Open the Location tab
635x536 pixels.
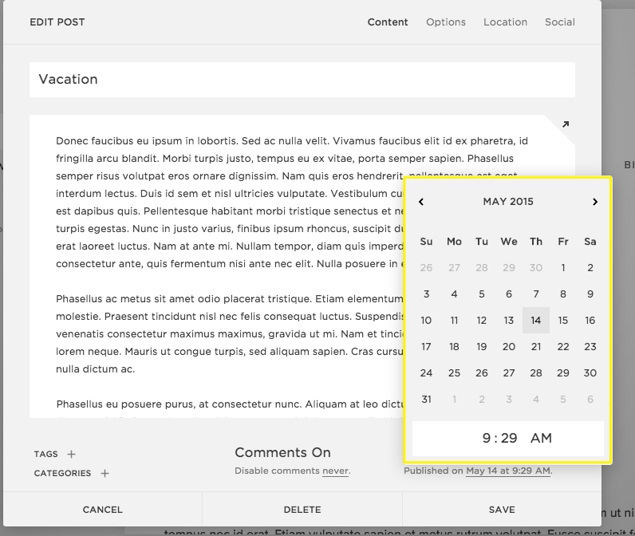505,22
